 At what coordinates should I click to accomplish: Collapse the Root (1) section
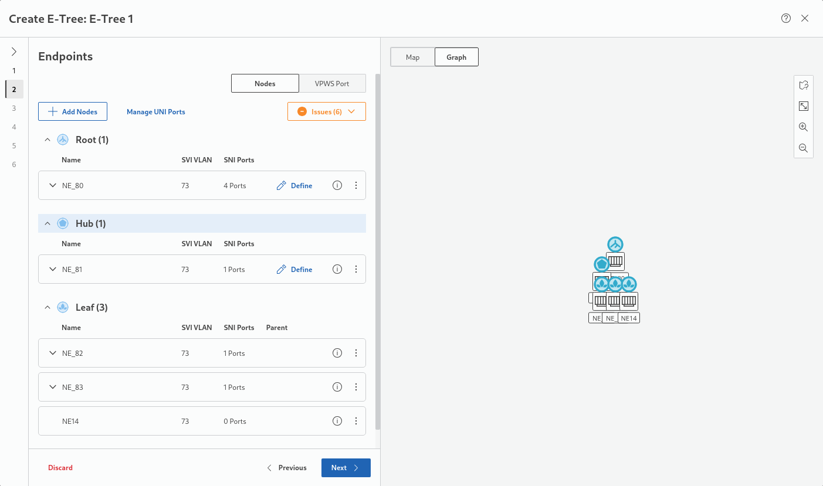(48, 140)
